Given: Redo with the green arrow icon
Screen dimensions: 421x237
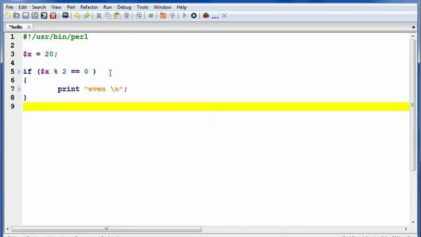Looking at the screenshot, I should pyautogui.click(x=87, y=16).
